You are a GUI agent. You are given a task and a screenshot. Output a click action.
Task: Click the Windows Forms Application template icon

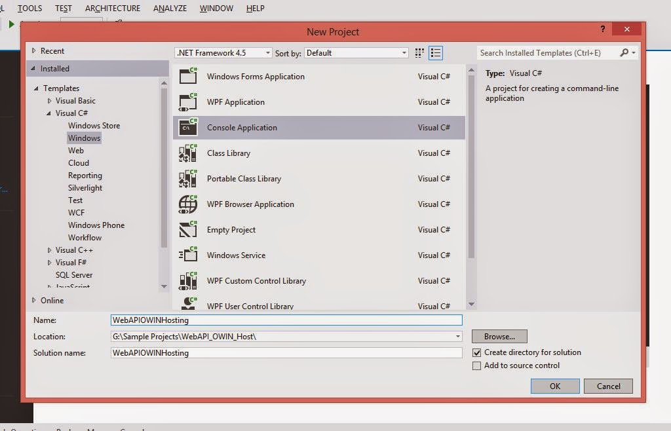click(x=188, y=76)
